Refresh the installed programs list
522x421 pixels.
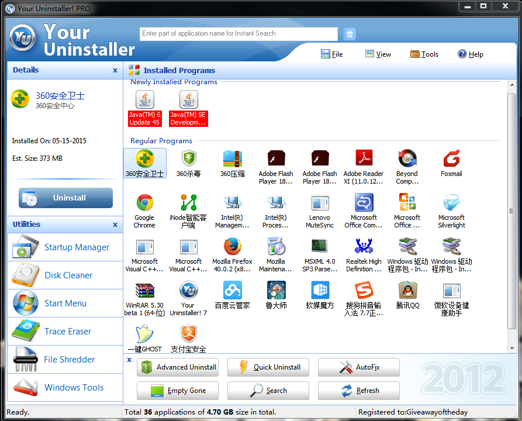pos(359,391)
